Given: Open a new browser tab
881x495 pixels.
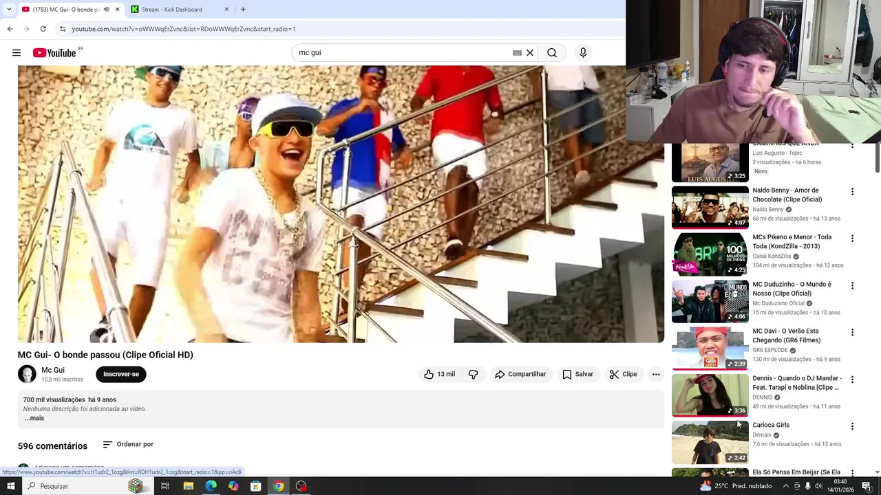Looking at the screenshot, I should click(x=243, y=9).
